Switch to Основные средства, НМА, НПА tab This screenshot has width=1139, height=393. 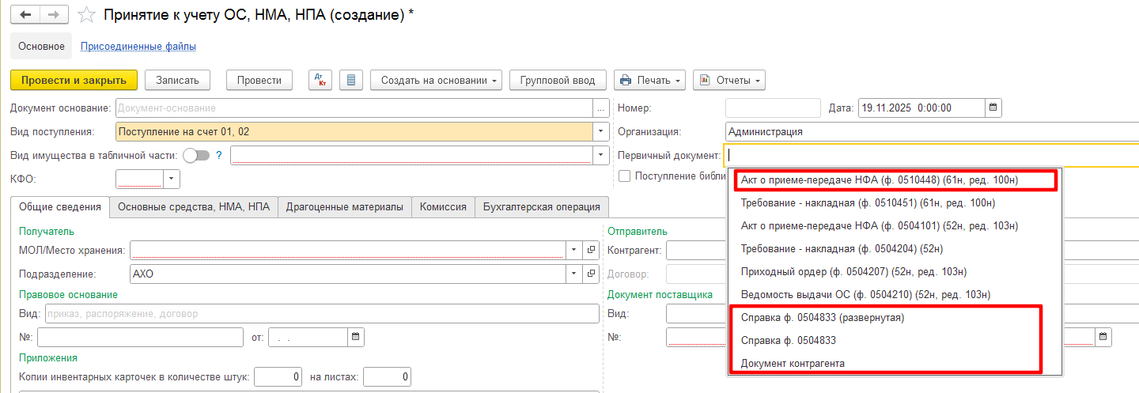pyautogui.click(x=194, y=207)
